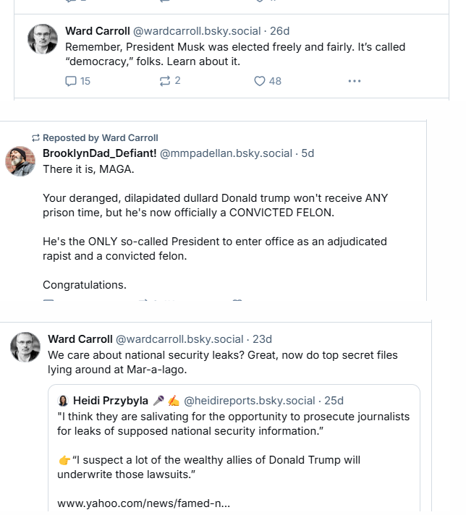Click the repost arrows beside Reposted by
This screenshot has height=515, width=466.
[35, 138]
